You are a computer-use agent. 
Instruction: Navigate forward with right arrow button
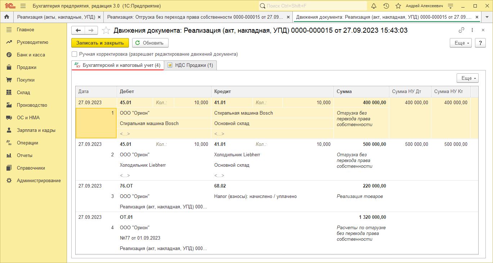click(91, 31)
